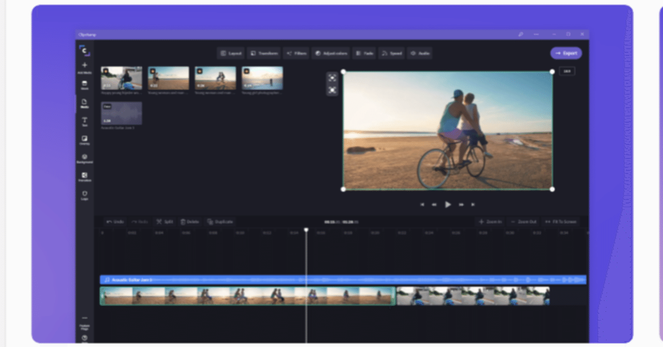This screenshot has height=347, width=663.
Task: Click the purple Export button
Action: click(566, 53)
